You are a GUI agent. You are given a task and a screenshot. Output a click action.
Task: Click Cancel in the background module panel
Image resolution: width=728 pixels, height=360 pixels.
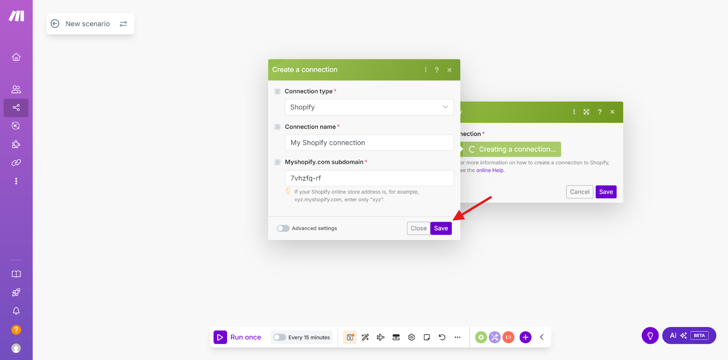coord(580,192)
